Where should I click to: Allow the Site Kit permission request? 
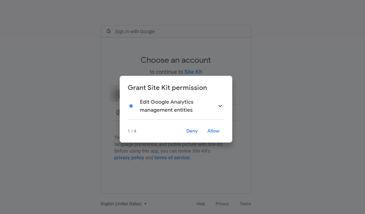[214, 131]
